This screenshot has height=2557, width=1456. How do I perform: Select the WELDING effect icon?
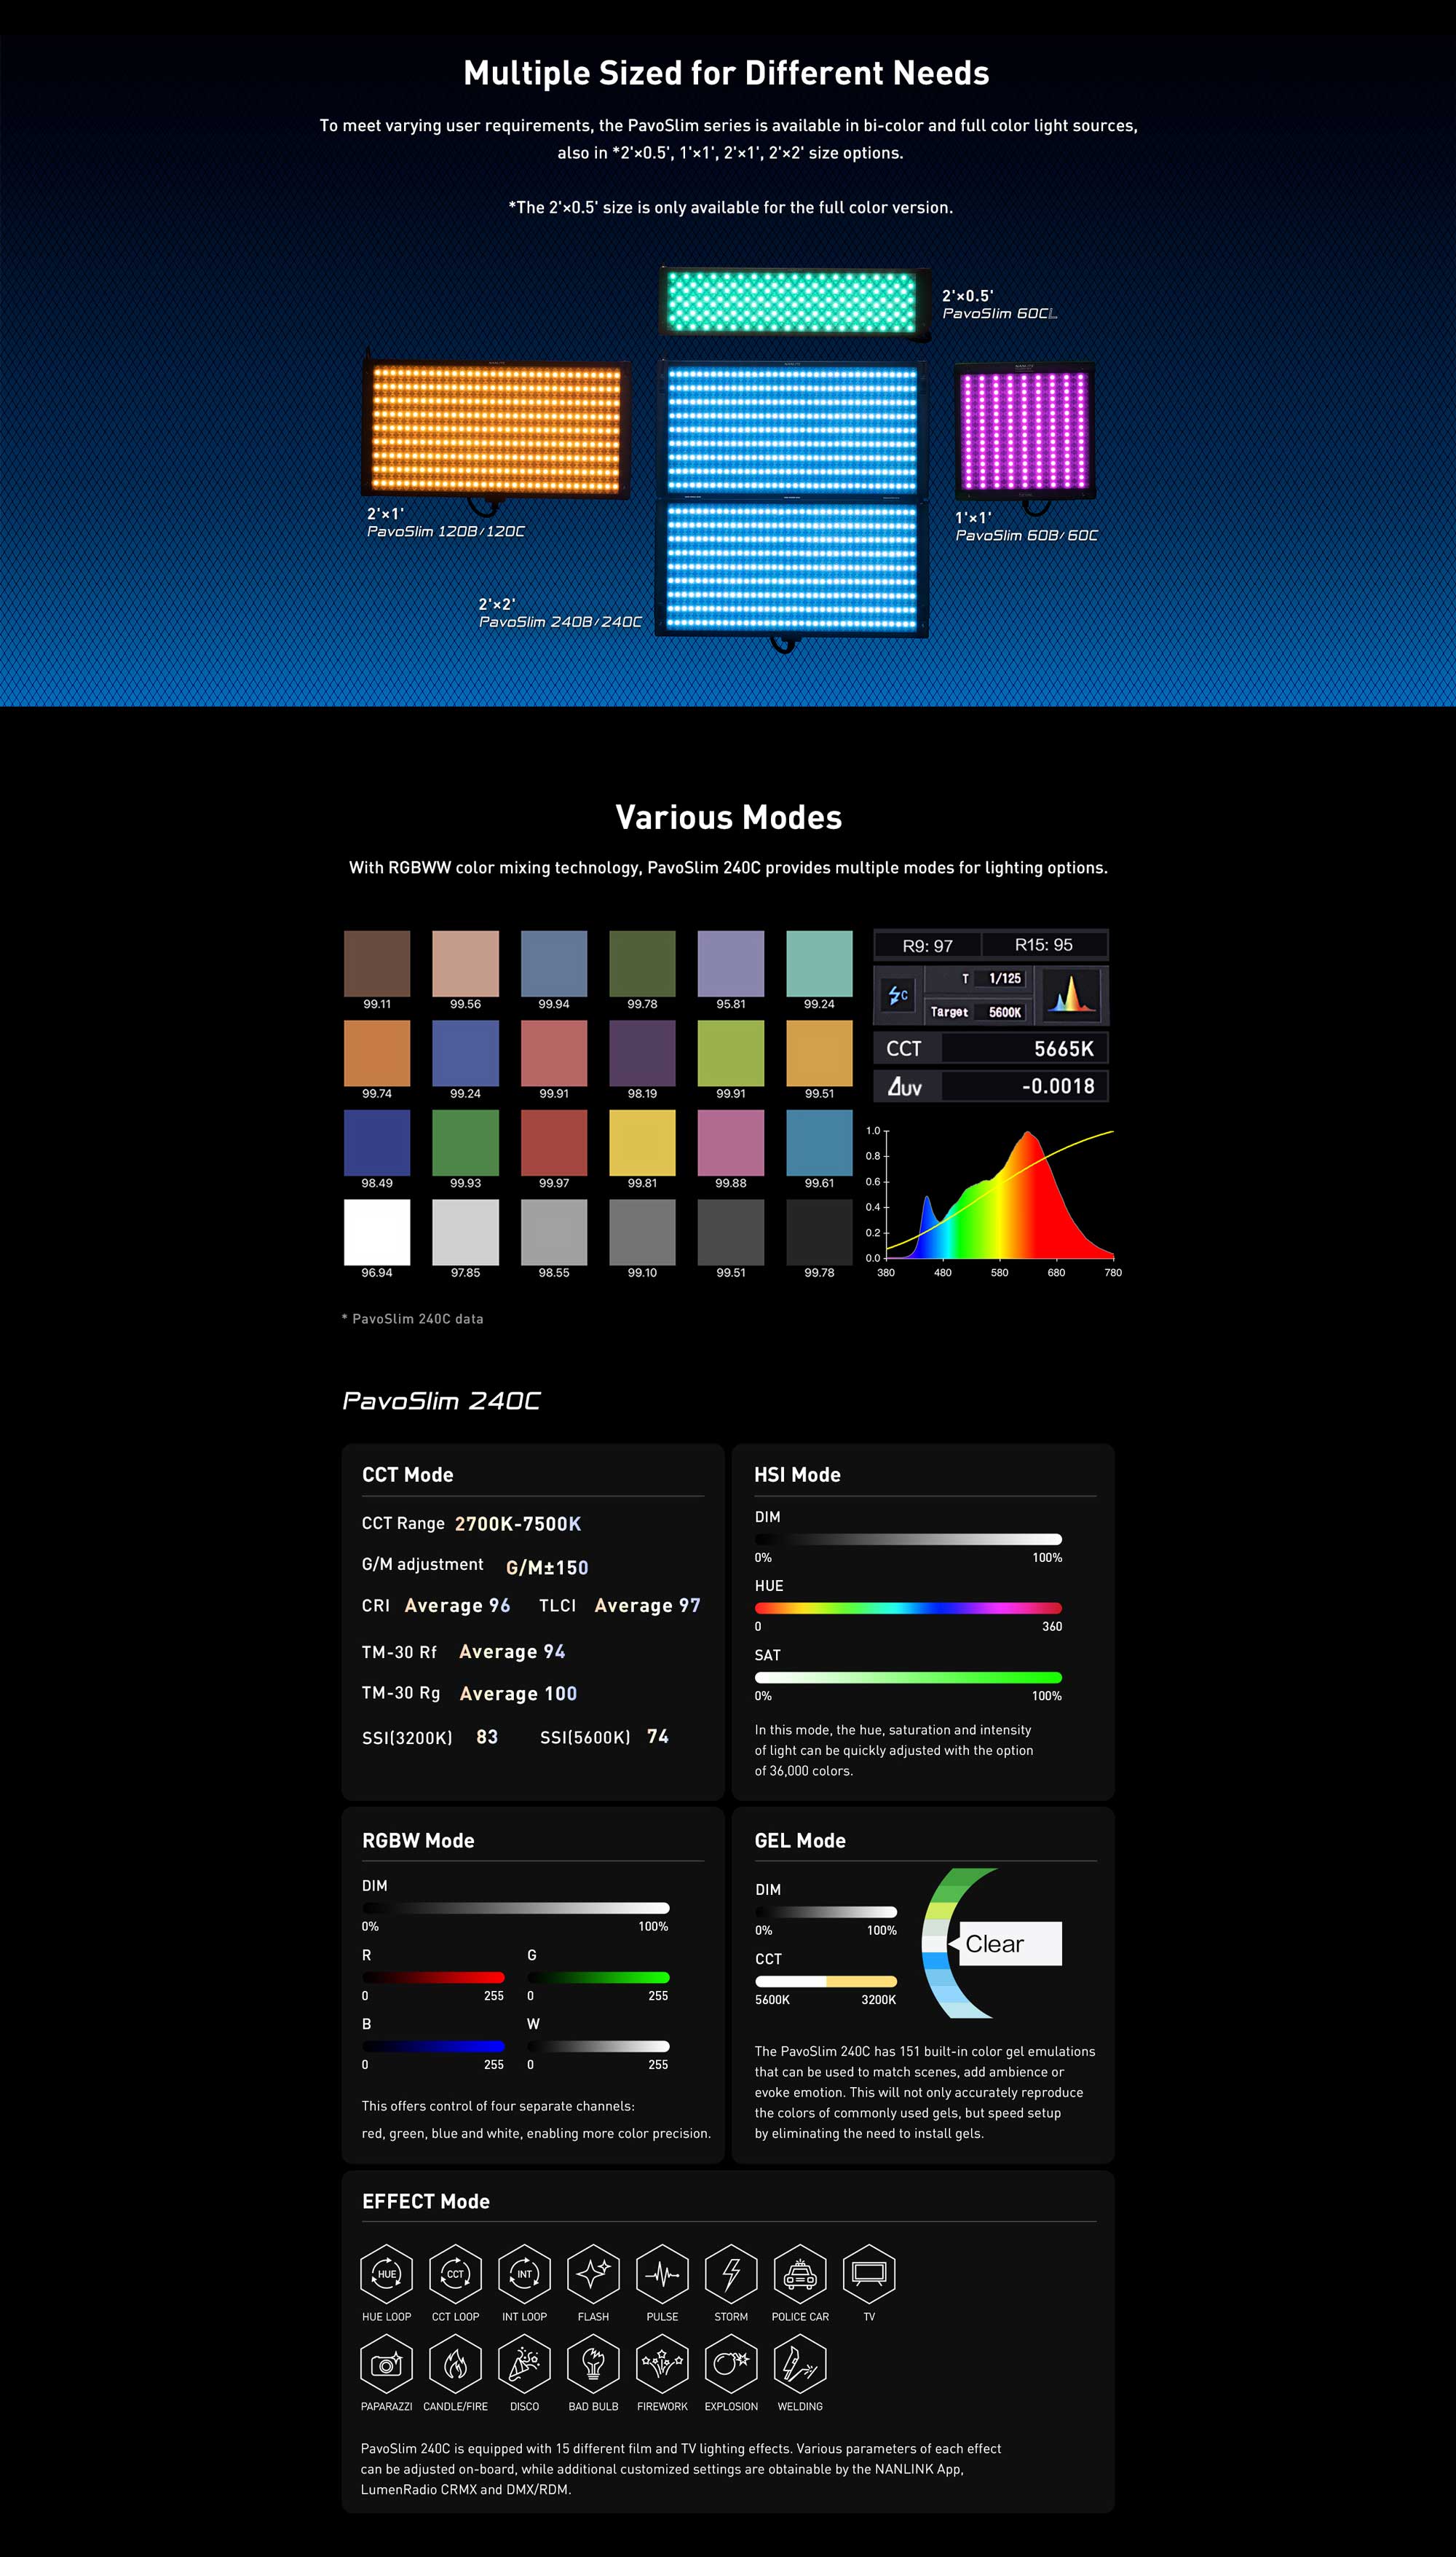800,2363
